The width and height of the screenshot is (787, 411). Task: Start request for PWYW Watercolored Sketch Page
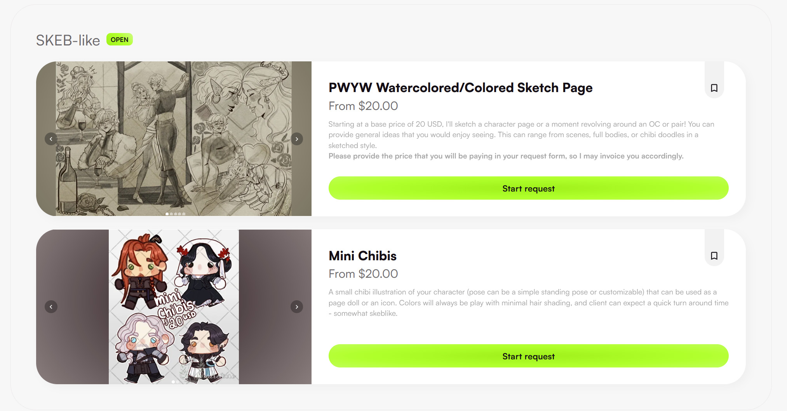click(x=528, y=188)
